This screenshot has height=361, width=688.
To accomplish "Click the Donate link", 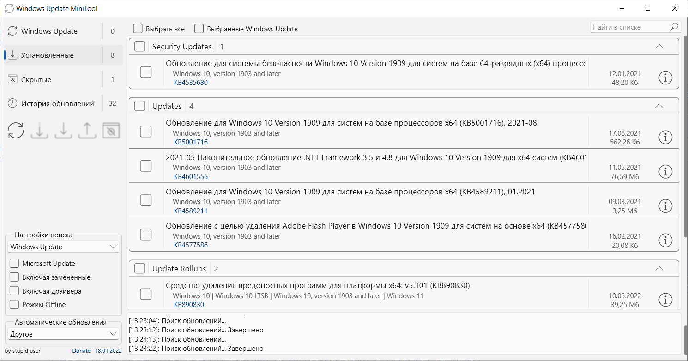I will (x=81, y=351).
